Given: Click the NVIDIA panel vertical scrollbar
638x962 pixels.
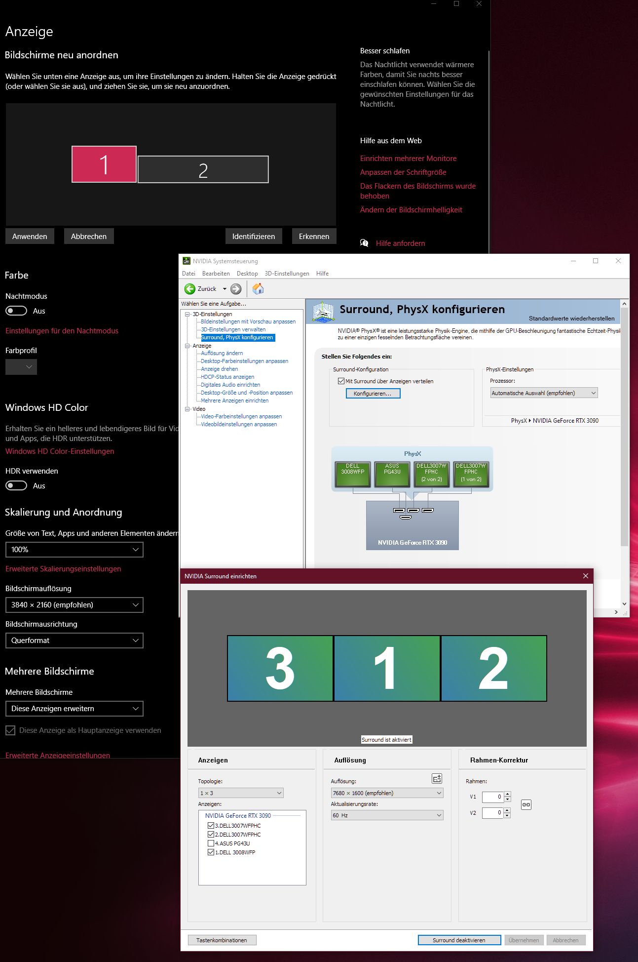Looking at the screenshot, I should pyautogui.click(x=624, y=428).
